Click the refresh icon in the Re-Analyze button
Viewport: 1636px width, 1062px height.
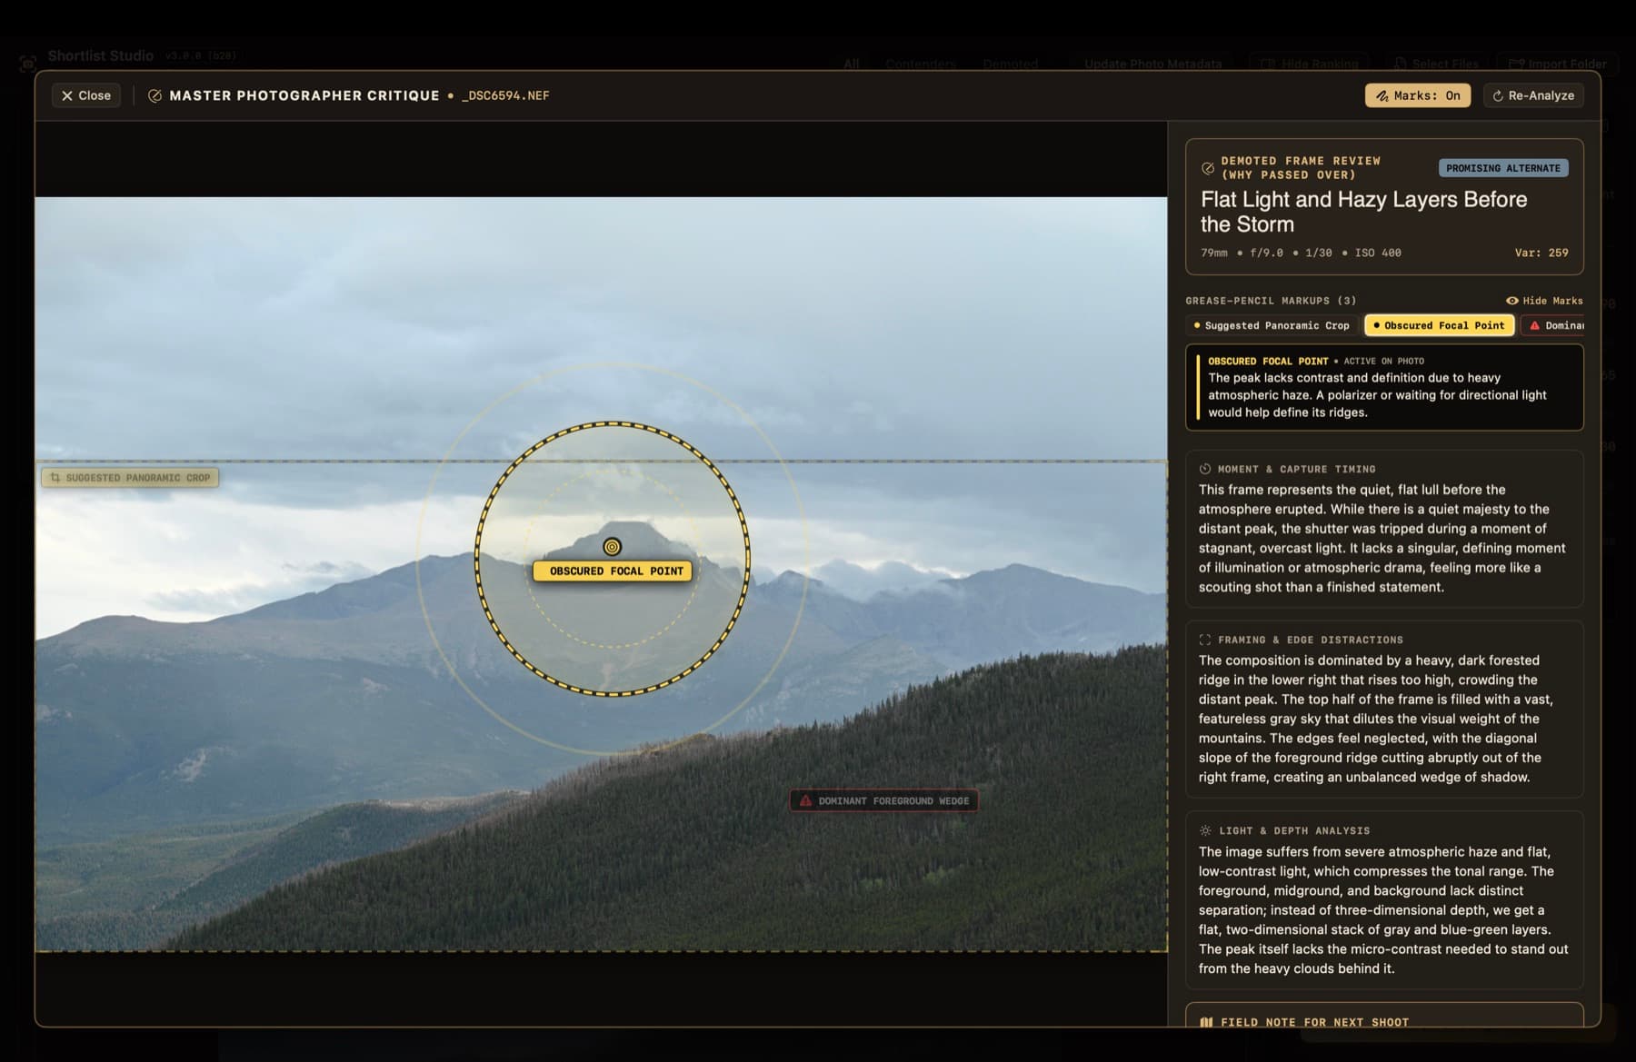(1498, 95)
